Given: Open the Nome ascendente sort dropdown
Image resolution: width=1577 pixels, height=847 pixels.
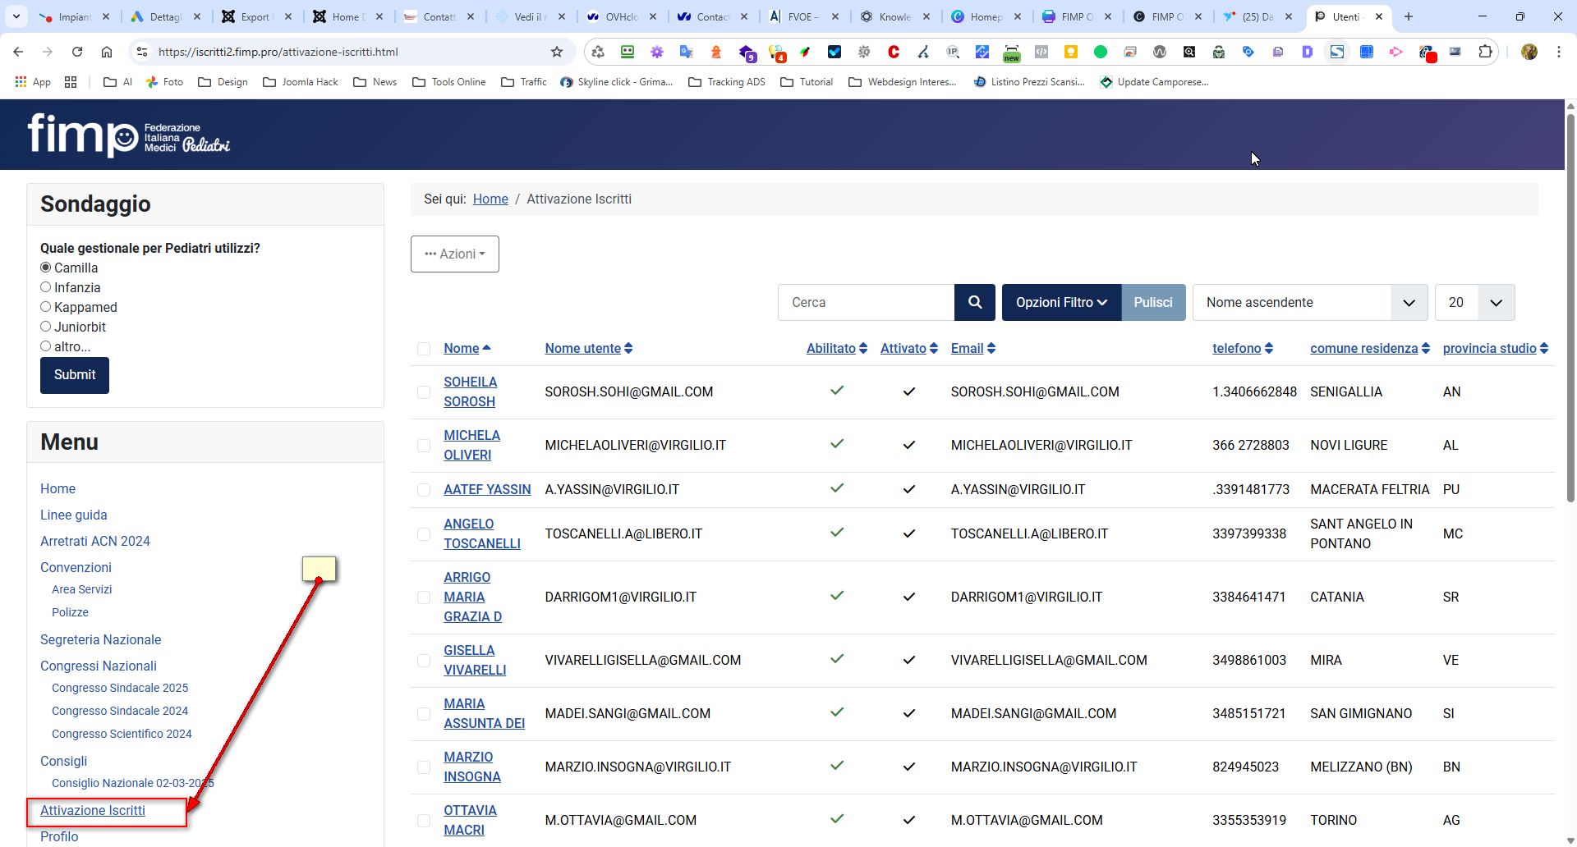Looking at the screenshot, I should (x=1309, y=302).
